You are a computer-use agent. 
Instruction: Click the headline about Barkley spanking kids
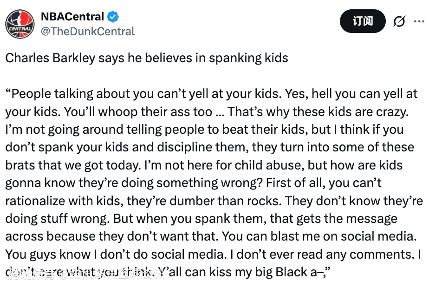[147, 58]
